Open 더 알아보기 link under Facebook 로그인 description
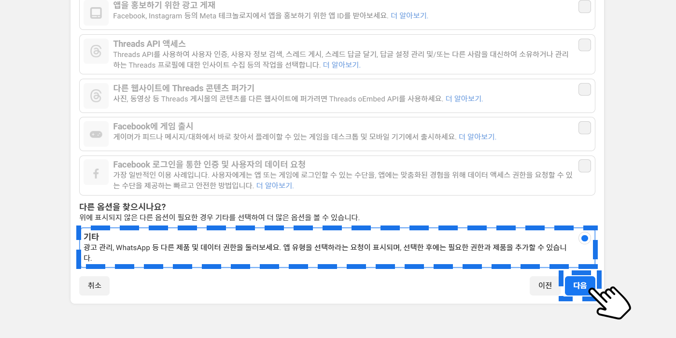Screen dimensions: 676x338 pyautogui.click(x=274, y=185)
